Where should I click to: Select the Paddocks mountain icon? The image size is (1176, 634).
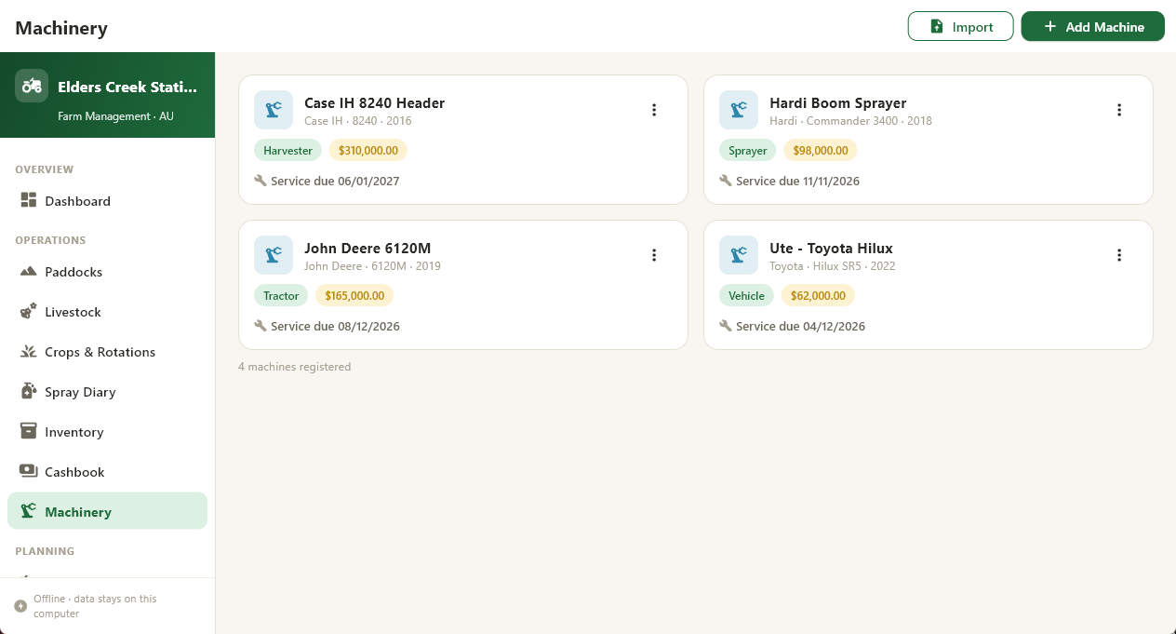coord(28,271)
